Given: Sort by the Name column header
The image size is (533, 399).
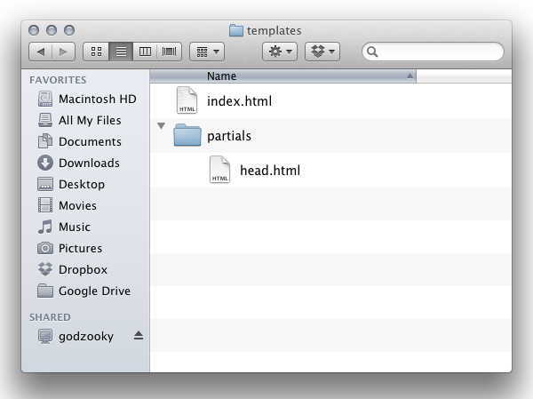Looking at the screenshot, I should (x=282, y=76).
